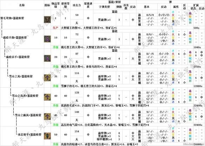Click the 状态 column header
This screenshot has height=146, width=205.
coord(193,8)
